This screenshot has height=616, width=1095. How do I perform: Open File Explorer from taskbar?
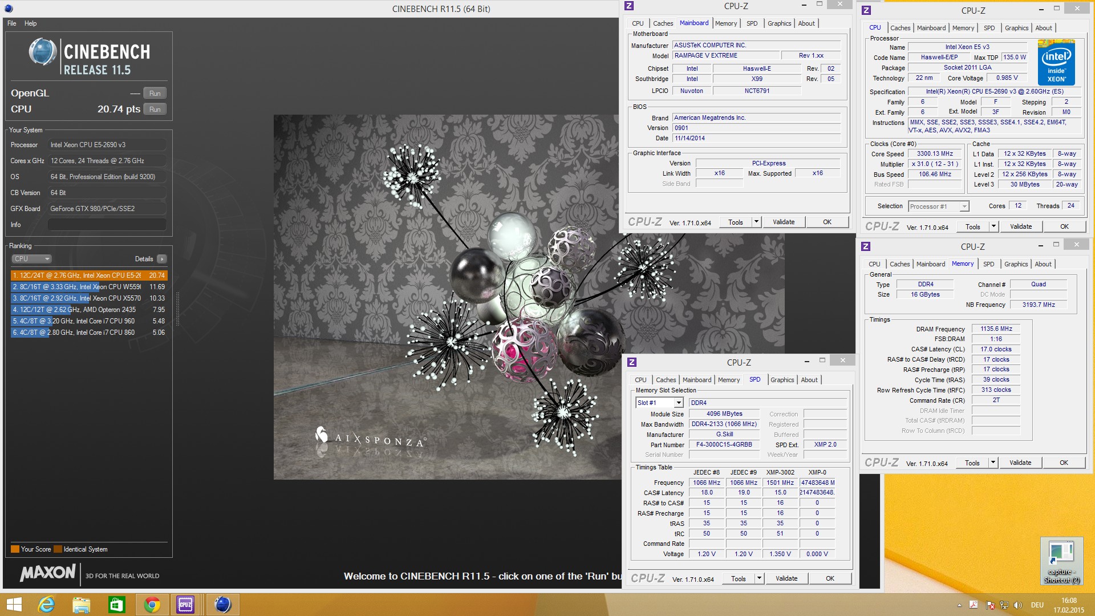click(82, 605)
